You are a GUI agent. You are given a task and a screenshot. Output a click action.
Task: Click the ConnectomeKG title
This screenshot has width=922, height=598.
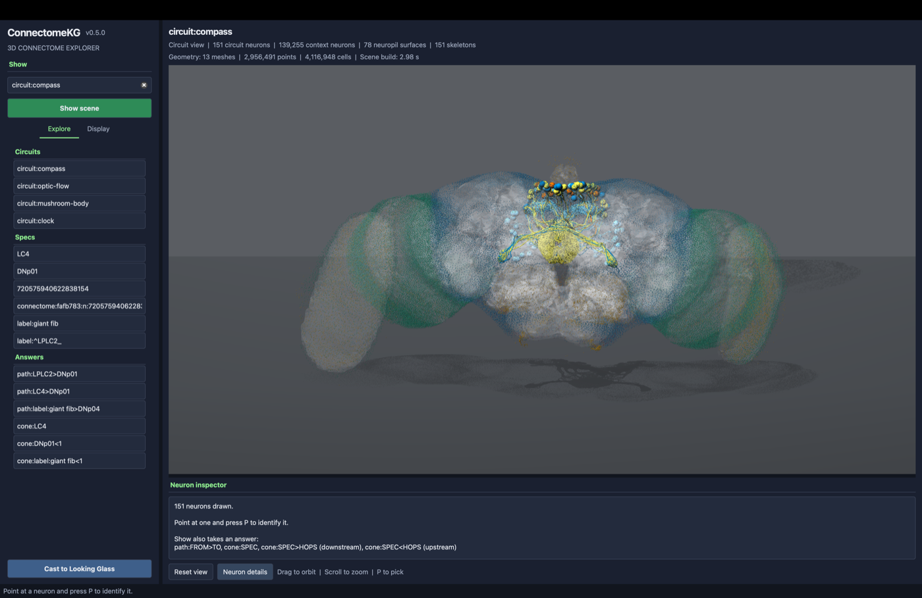[x=43, y=32]
